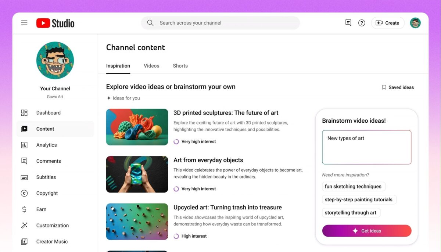The height and width of the screenshot is (252, 441).
Task: Select the 'storytelling through art' chip
Action: [351, 213]
